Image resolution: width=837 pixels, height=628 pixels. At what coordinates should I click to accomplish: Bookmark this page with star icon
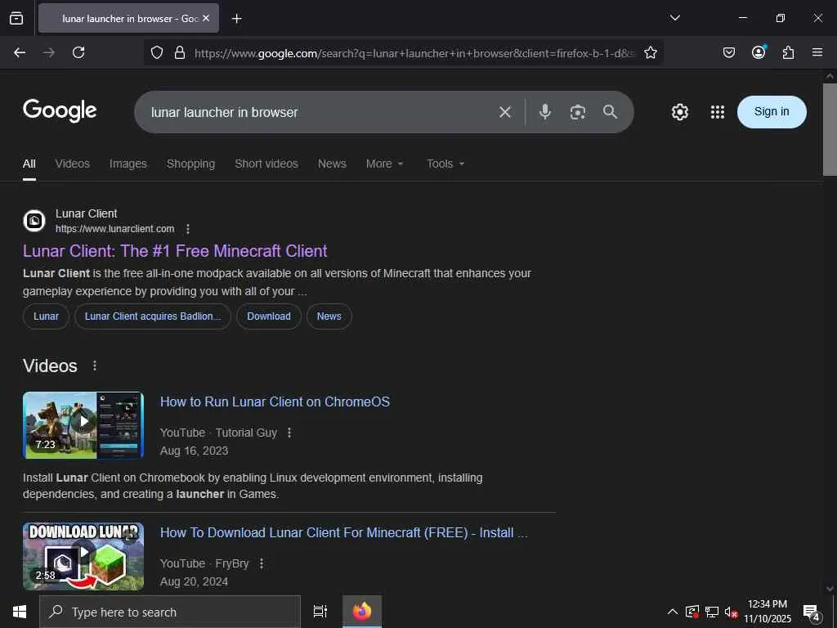(x=650, y=52)
